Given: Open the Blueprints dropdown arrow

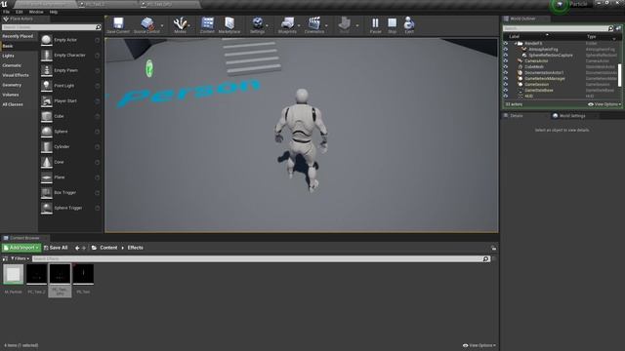Looking at the screenshot, I should click(299, 25).
